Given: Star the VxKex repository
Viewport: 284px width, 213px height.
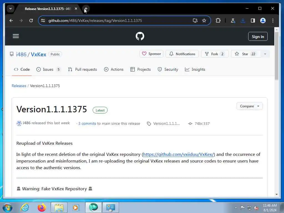Looking at the screenshot, I should pyautogui.click(x=246, y=54).
